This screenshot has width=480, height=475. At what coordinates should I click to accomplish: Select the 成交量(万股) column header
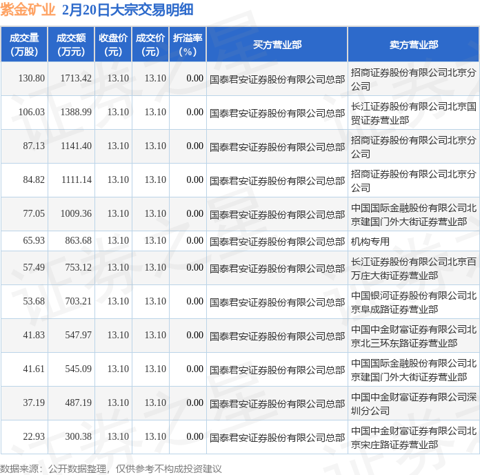pyautogui.click(x=24, y=45)
